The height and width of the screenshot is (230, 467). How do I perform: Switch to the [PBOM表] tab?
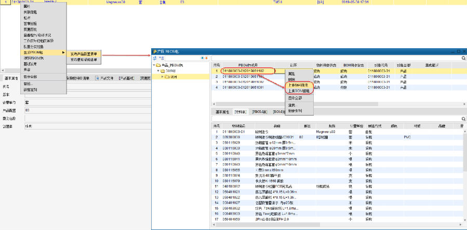(x=259, y=111)
